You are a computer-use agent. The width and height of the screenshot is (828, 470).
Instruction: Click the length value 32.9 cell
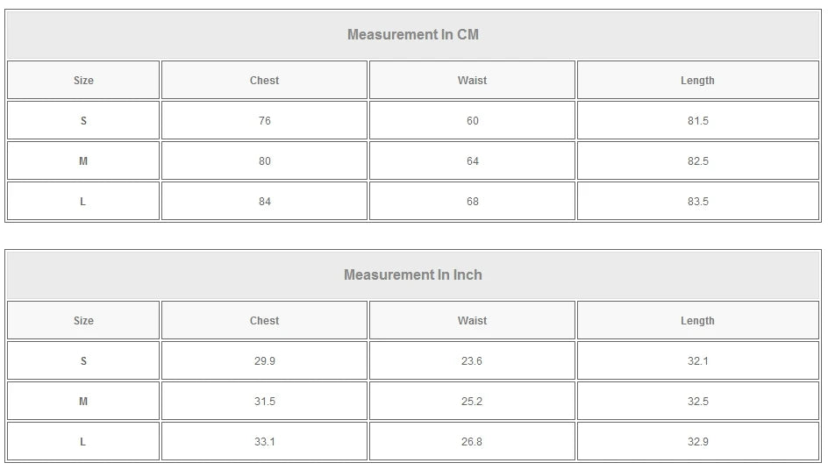point(697,442)
